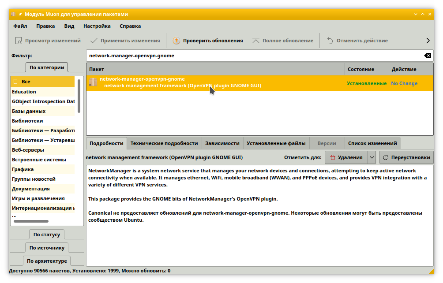
Task: Open the Файл menu
Action: click(x=20, y=26)
